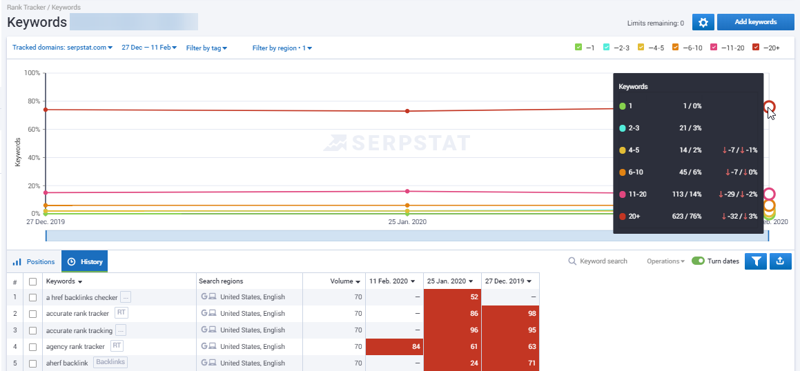Expand the Filter by region dropdown
The width and height of the screenshot is (800, 371).
(x=282, y=48)
